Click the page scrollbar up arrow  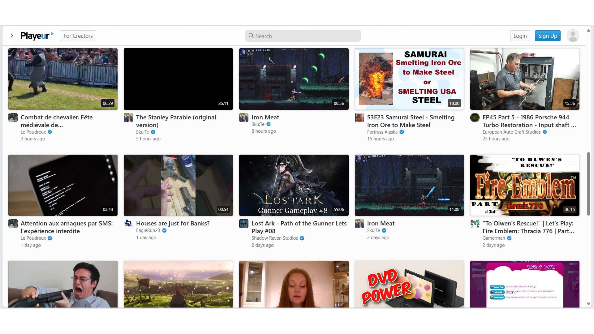coord(588,31)
